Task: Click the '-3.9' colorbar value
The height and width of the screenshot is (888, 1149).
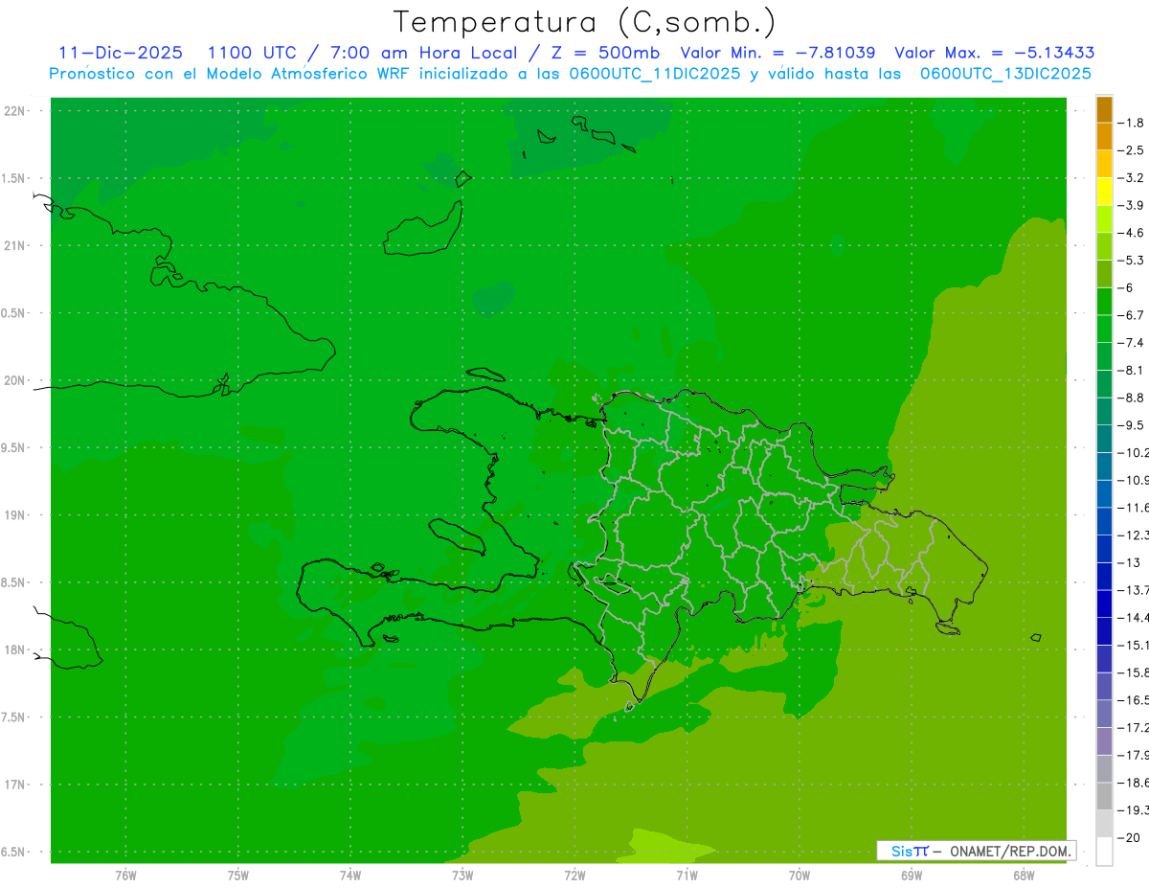Action: [1131, 205]
